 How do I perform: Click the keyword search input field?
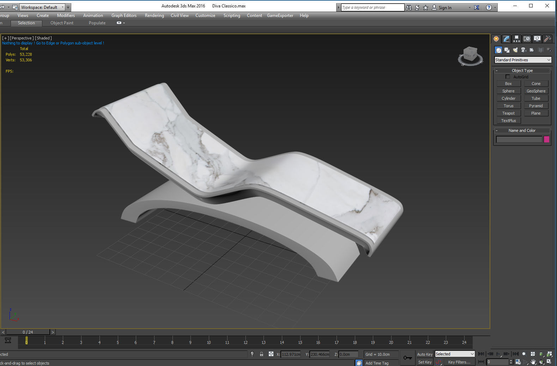coord(373,7)
